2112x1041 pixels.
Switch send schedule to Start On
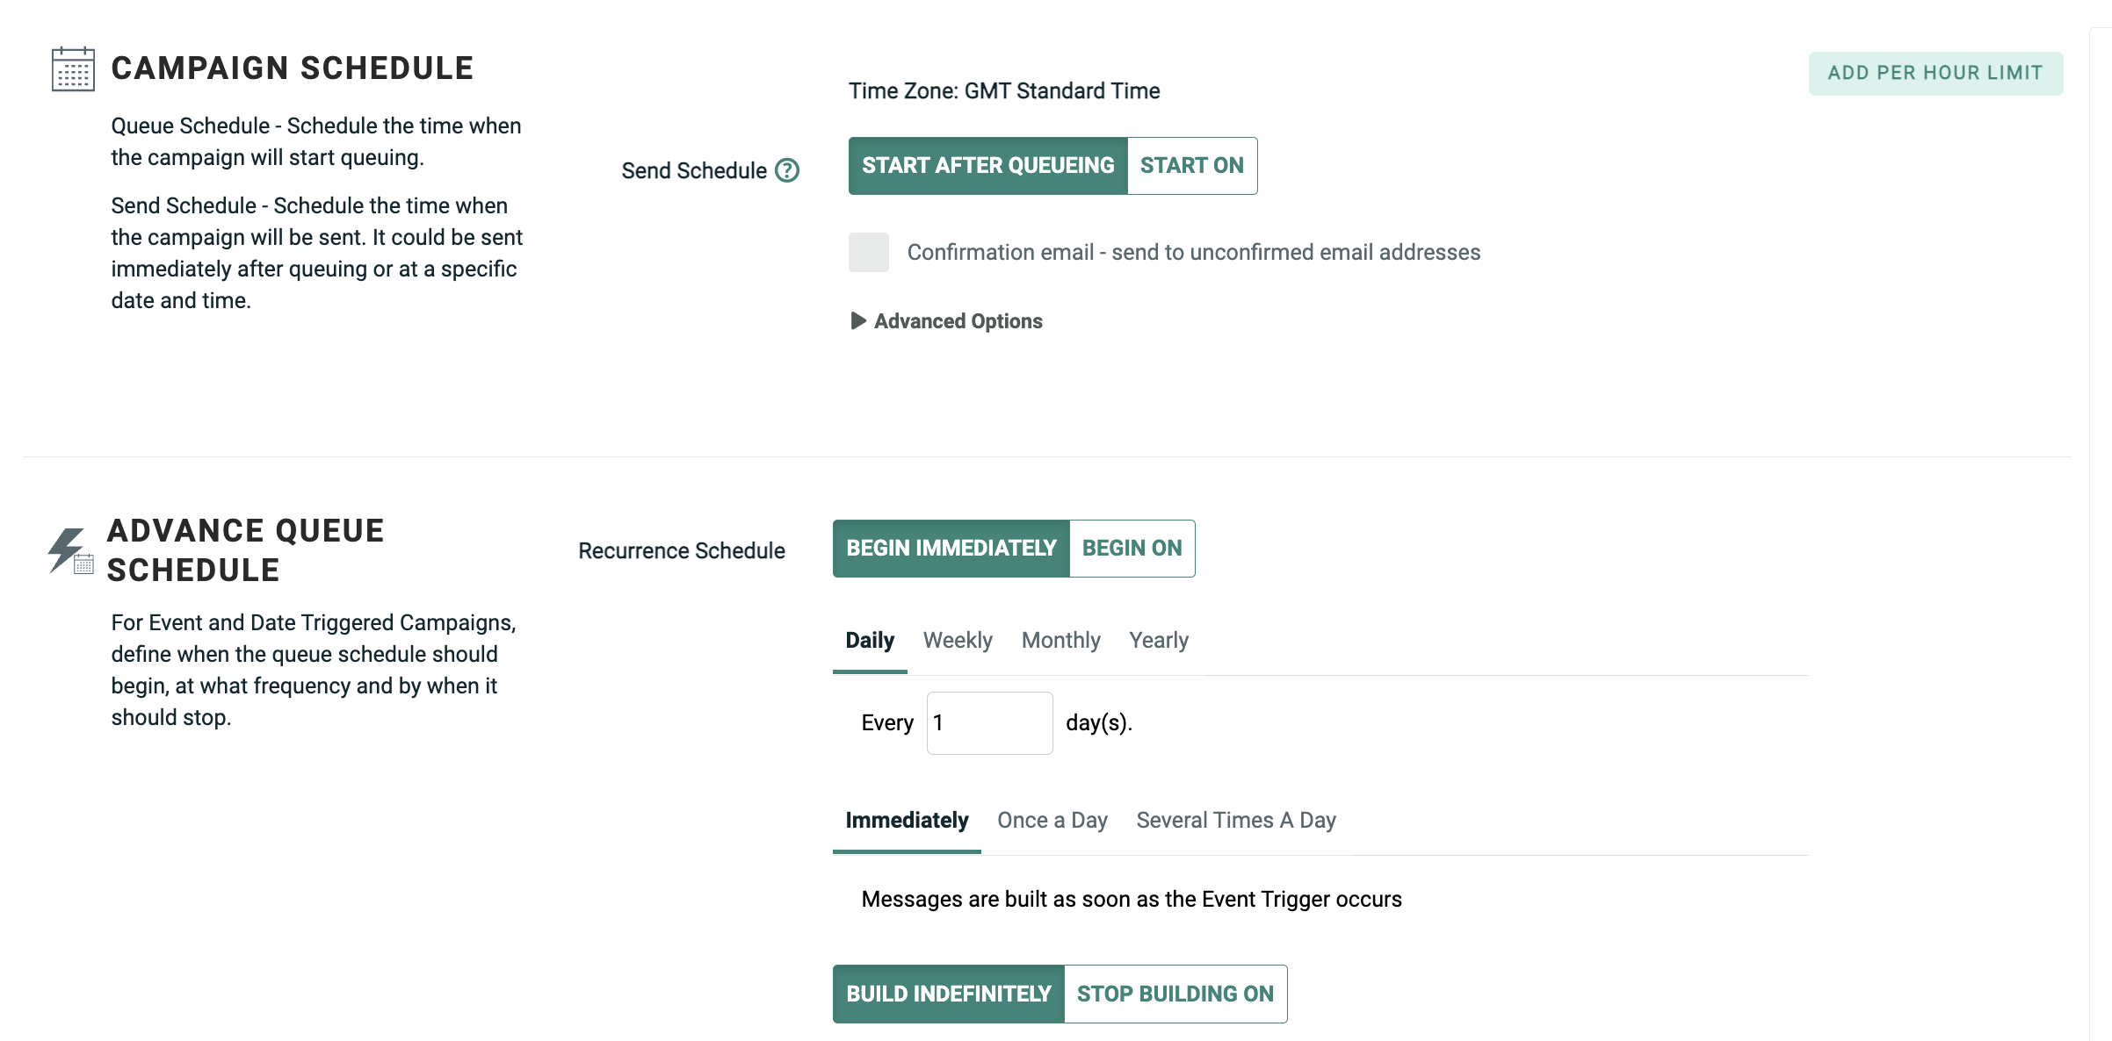(1191, 166)
